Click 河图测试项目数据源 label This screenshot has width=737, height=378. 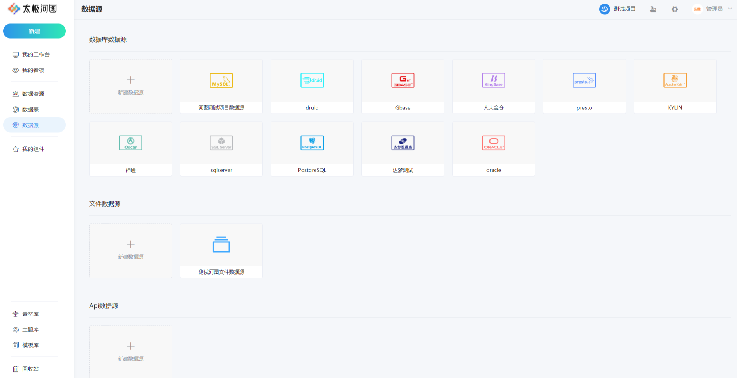(x=221, y=108)
